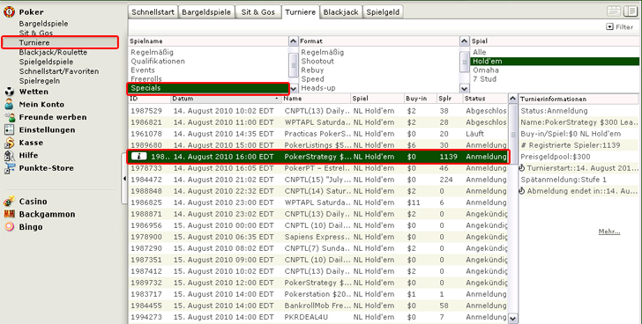Open the Blackjack tab

(340, 11)
